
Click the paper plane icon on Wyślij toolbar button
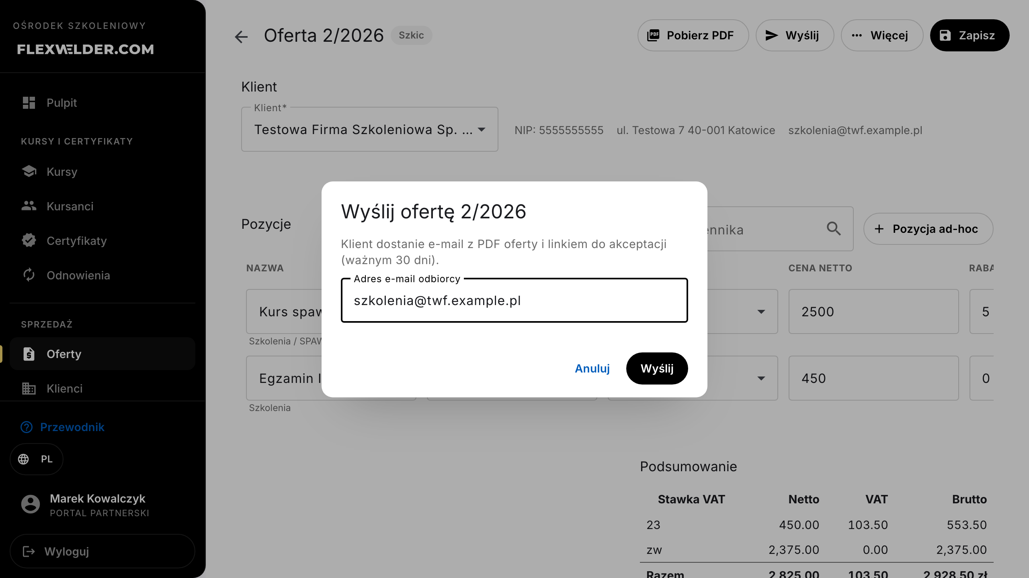tap(771, 35)
